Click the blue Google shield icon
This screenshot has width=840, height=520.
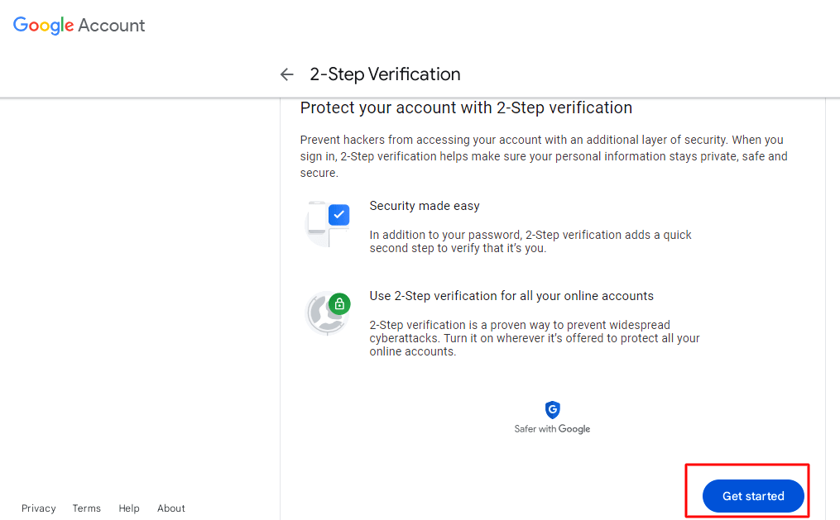(552, 410)
